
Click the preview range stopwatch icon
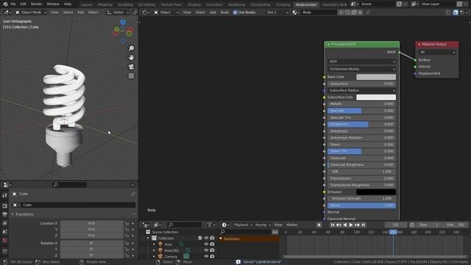(x=412, y=225)
